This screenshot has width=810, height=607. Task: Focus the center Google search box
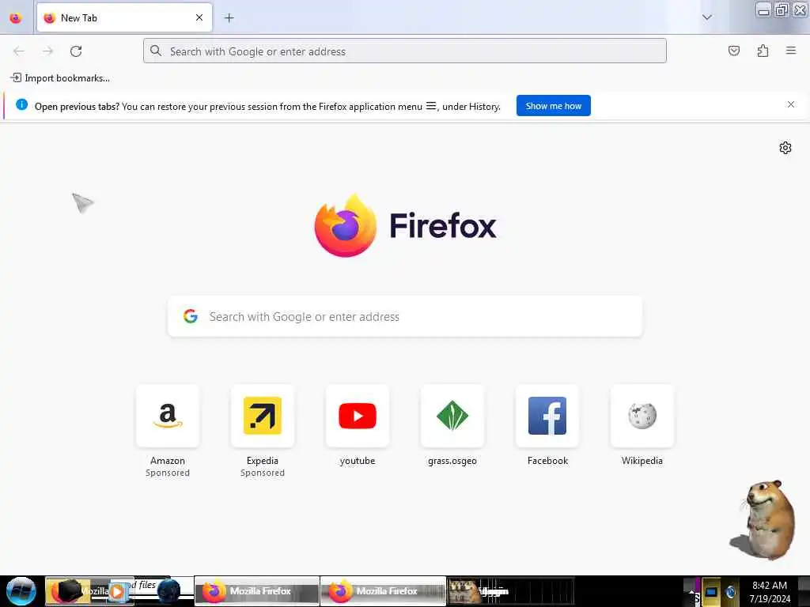(x=405, y=316)
